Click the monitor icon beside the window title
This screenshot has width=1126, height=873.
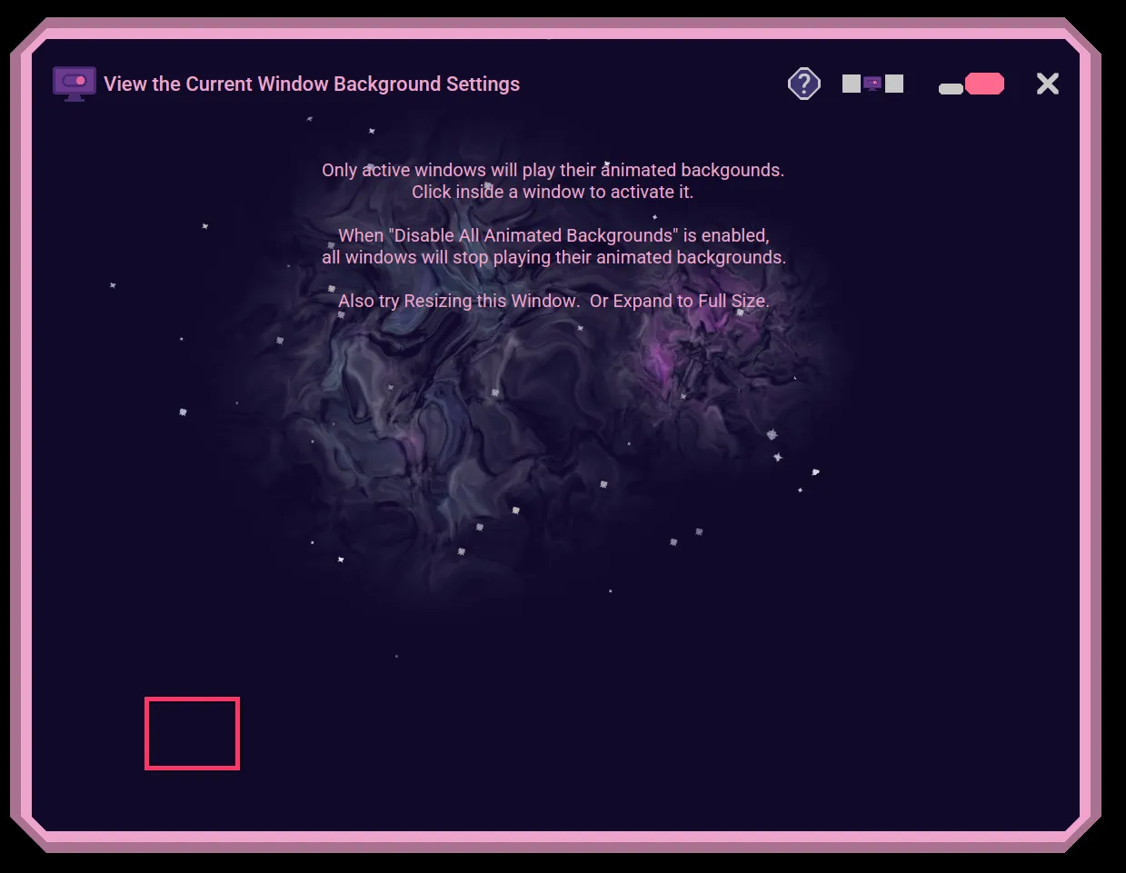[x=75, y=84]
